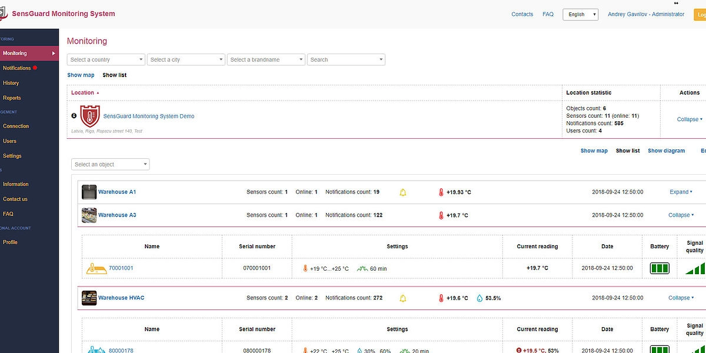Open Information in the sidebar
This screenshot has width=706, height=353.
click(15, 184)
